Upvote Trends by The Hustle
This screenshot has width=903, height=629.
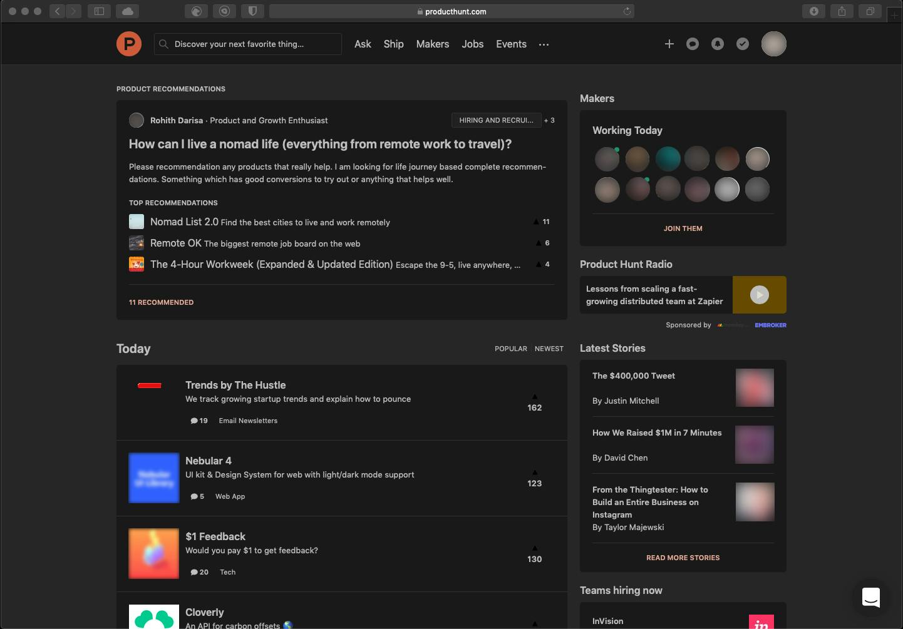[535, 402]
